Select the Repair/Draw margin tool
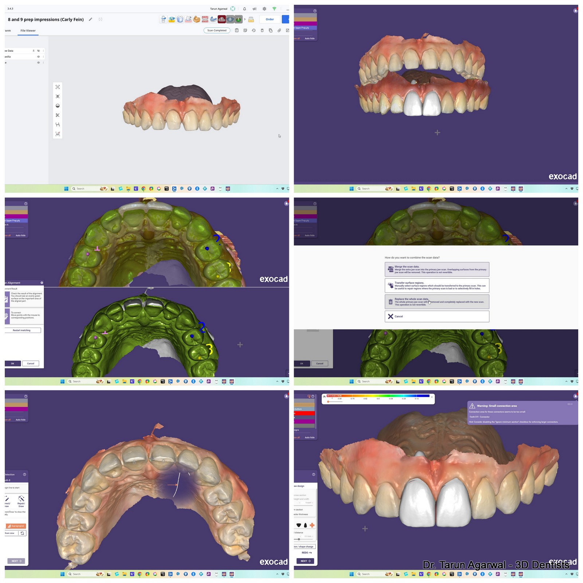 [x=21, y=500]
